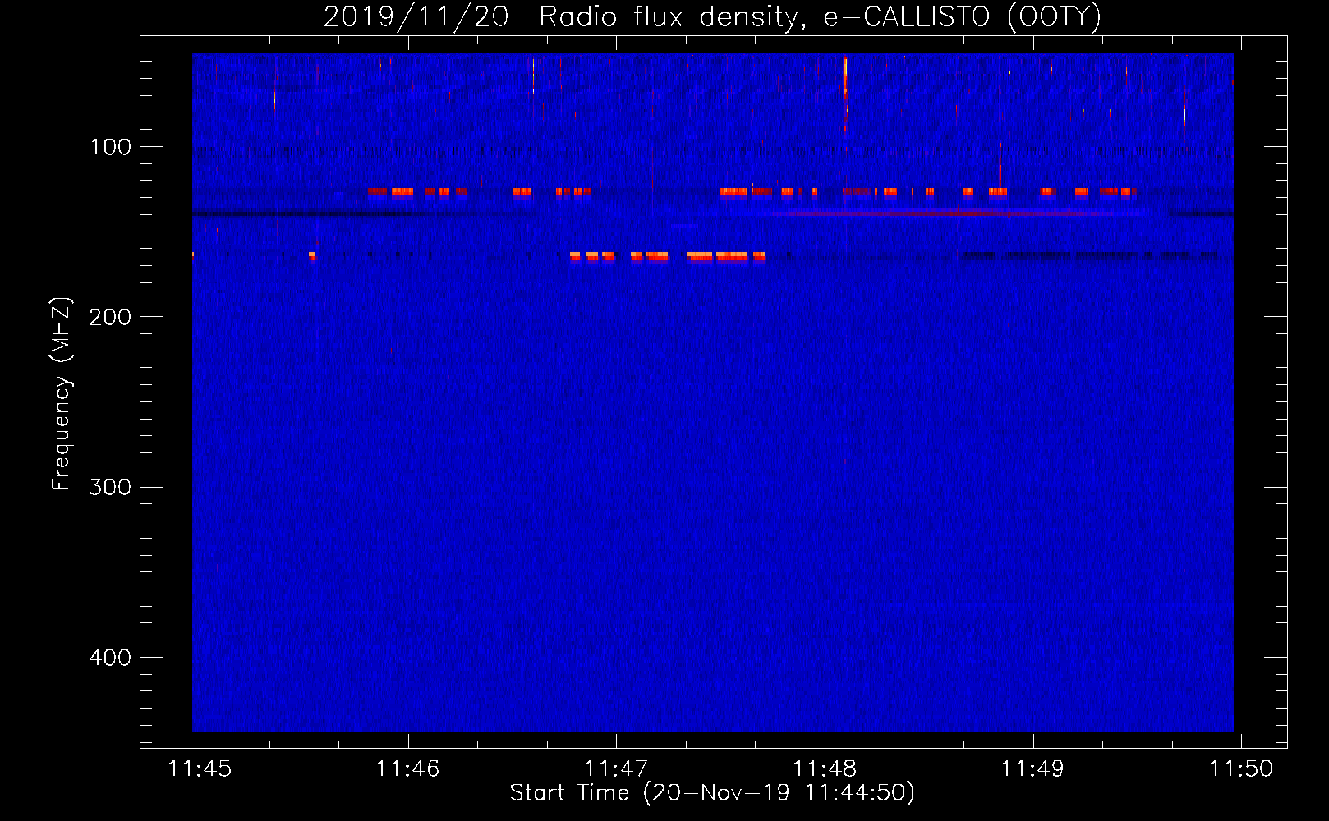Click the '11:46' time tick label
1329x821 pixels.
pos(408,768)
